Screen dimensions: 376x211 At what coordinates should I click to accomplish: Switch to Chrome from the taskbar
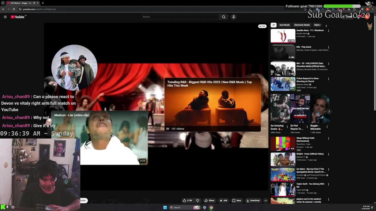[211, 207]
